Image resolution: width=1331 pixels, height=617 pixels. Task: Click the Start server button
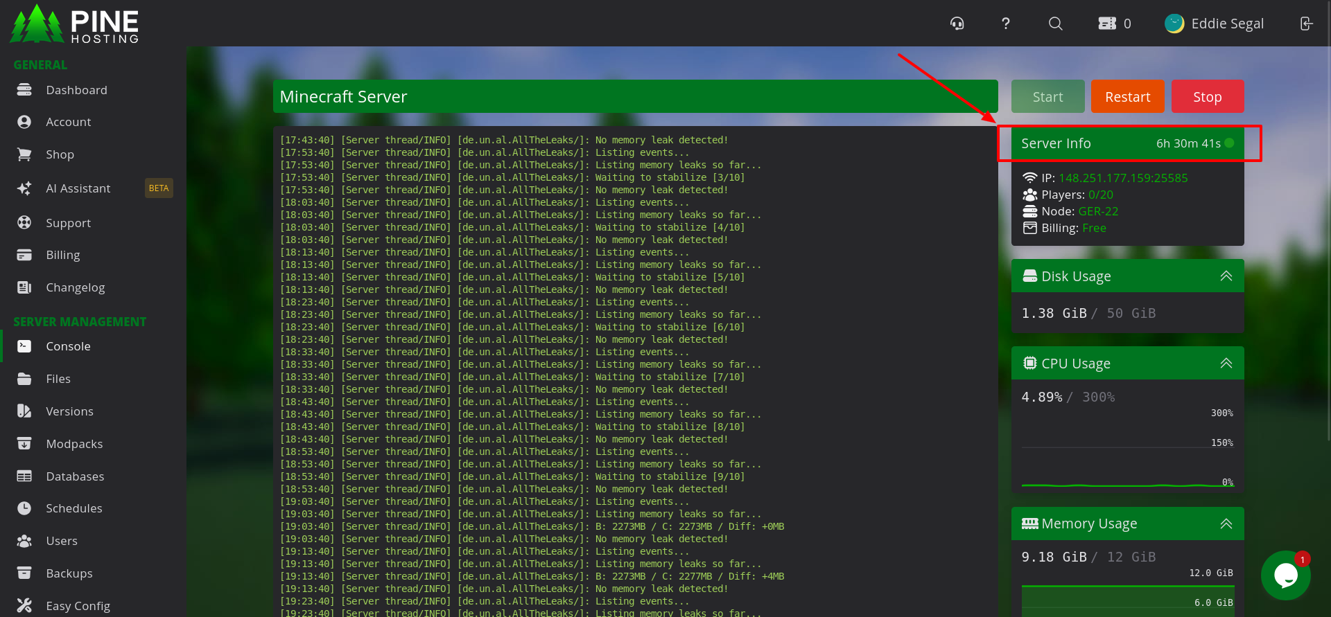point(1047,96)
